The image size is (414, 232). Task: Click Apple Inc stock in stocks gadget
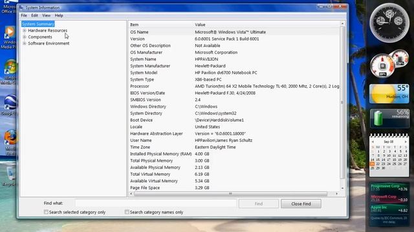389,209
